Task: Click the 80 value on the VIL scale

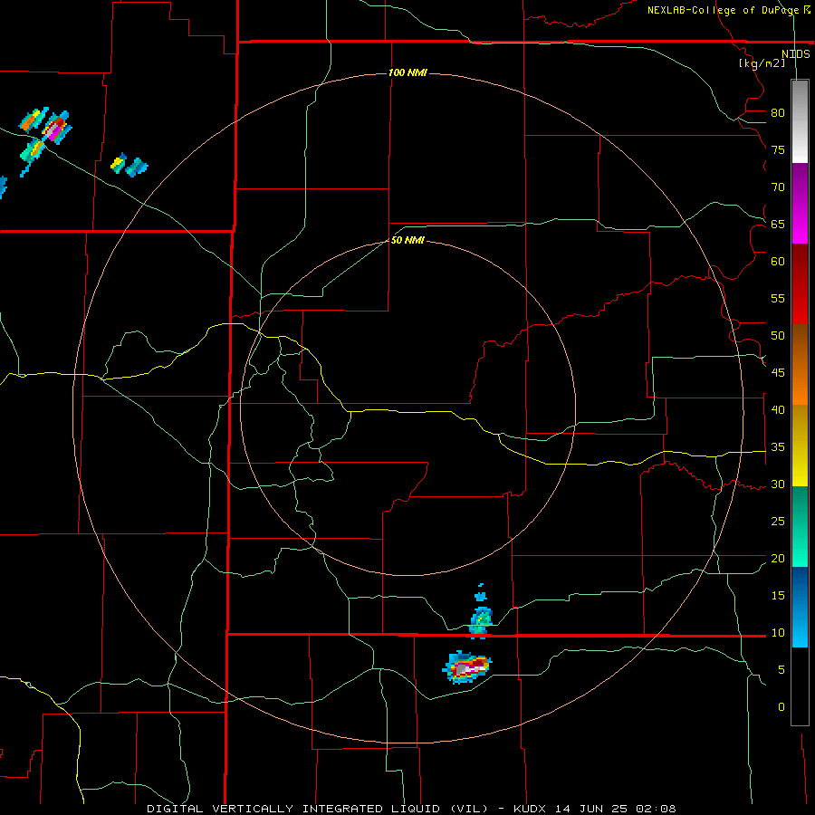Action: click(778, 113)
